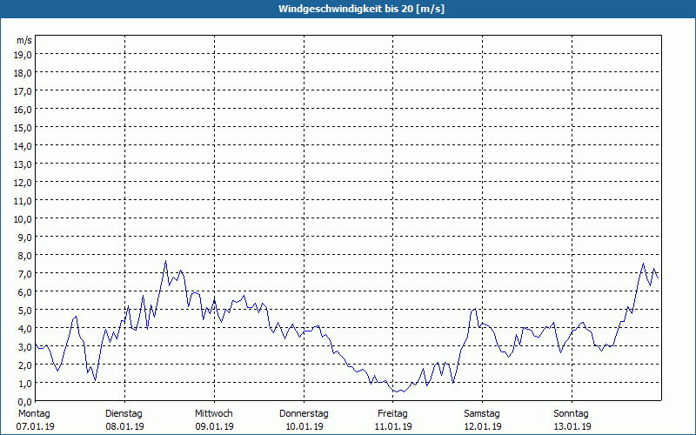Click the 13,0 y-axis label
Screen dimensions: 696x435
pos(23,164)
